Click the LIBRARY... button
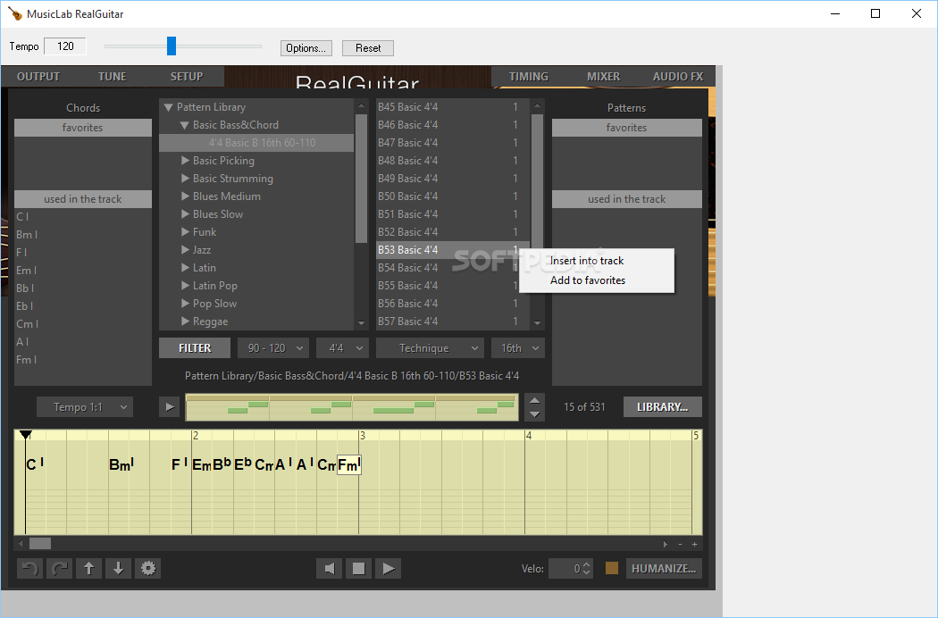 [x=662, y=407]
